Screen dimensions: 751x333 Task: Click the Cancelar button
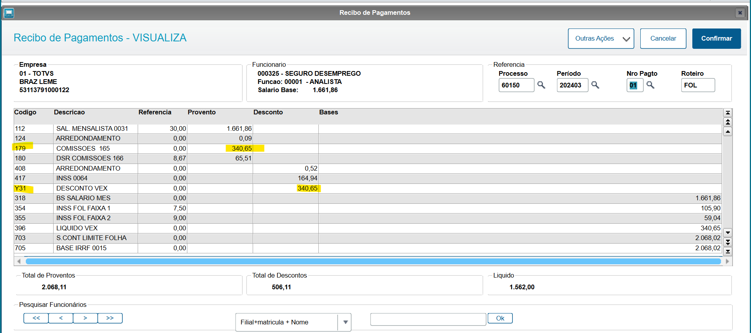tap(663, 39)
